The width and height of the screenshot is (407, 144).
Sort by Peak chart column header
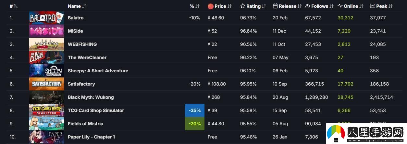pos(381,6)
